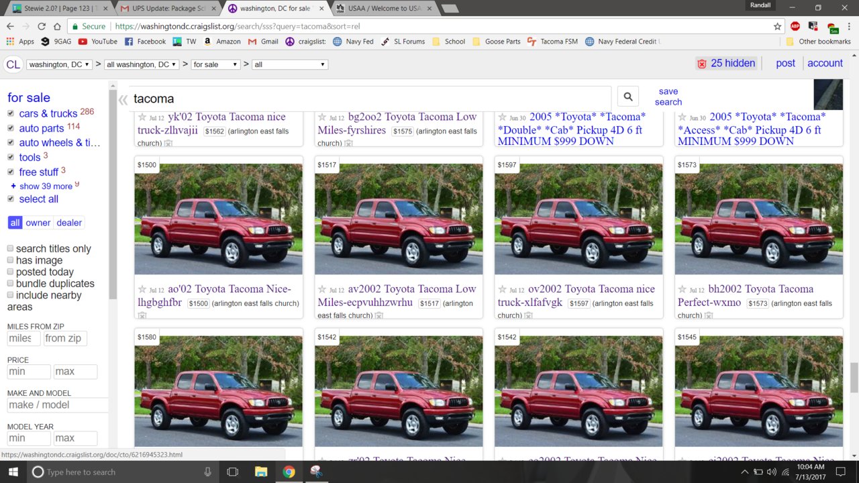Click the save search link

coord(668,97)
